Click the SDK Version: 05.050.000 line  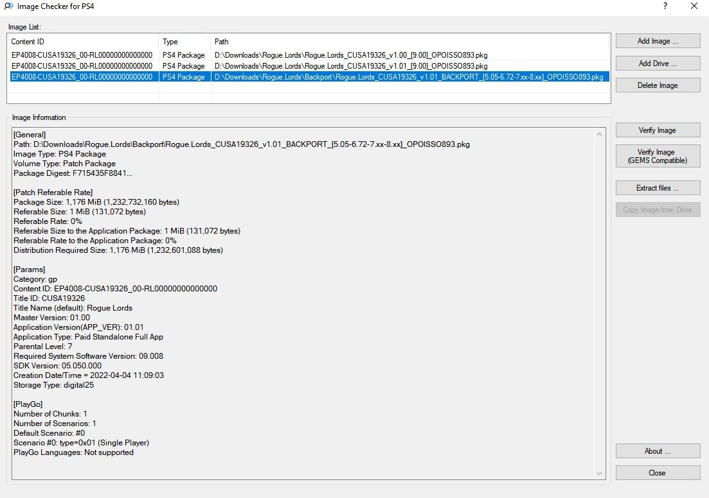(x=57, y=366)
